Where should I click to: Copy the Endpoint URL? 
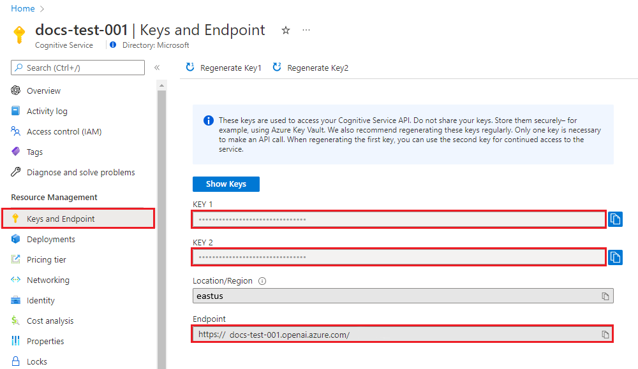(604, 334)
